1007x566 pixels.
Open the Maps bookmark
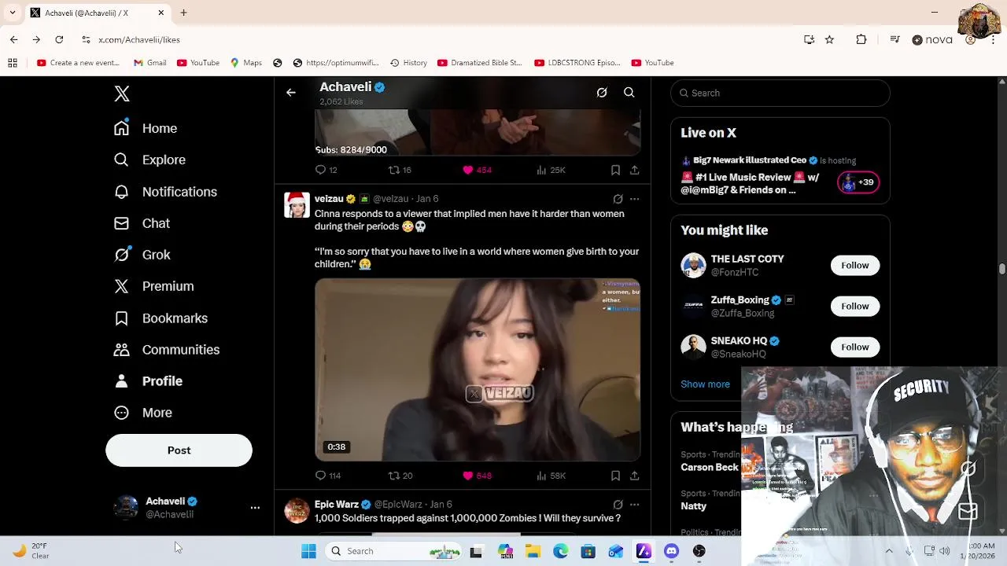(x=245, y=63)
